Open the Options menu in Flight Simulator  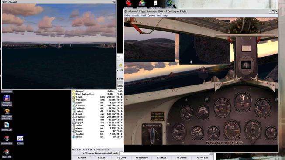151,16
